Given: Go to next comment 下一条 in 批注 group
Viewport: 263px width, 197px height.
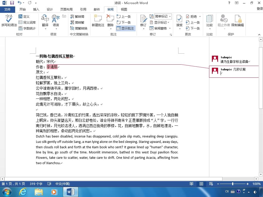Looking at the screenshot, I should (124, 22).
